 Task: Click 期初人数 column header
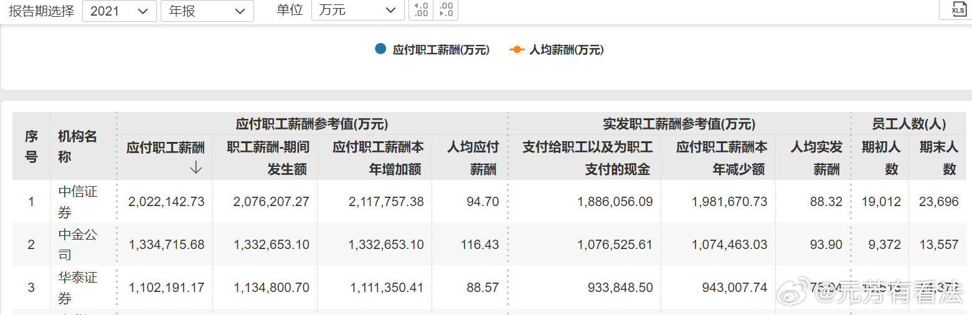(880, 157)
